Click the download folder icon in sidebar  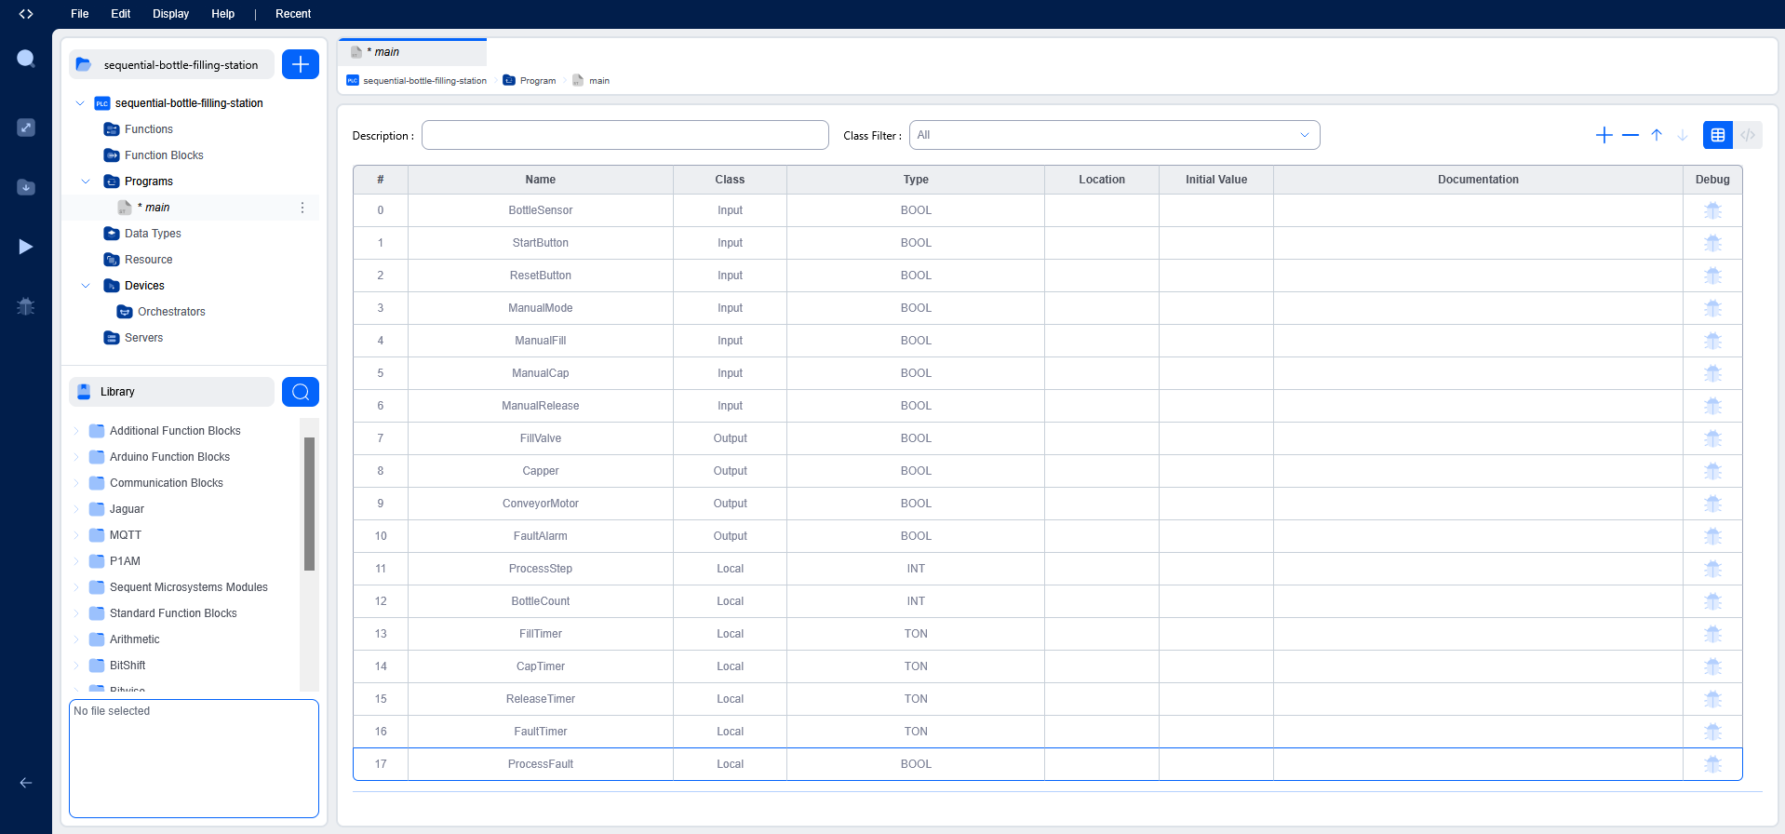(x=26, y=187)
